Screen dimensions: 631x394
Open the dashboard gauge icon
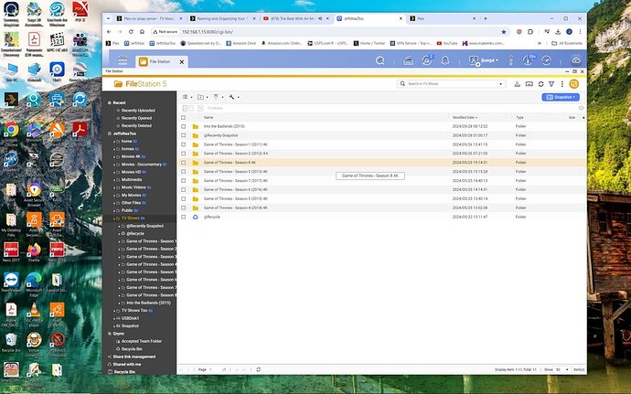546,60
